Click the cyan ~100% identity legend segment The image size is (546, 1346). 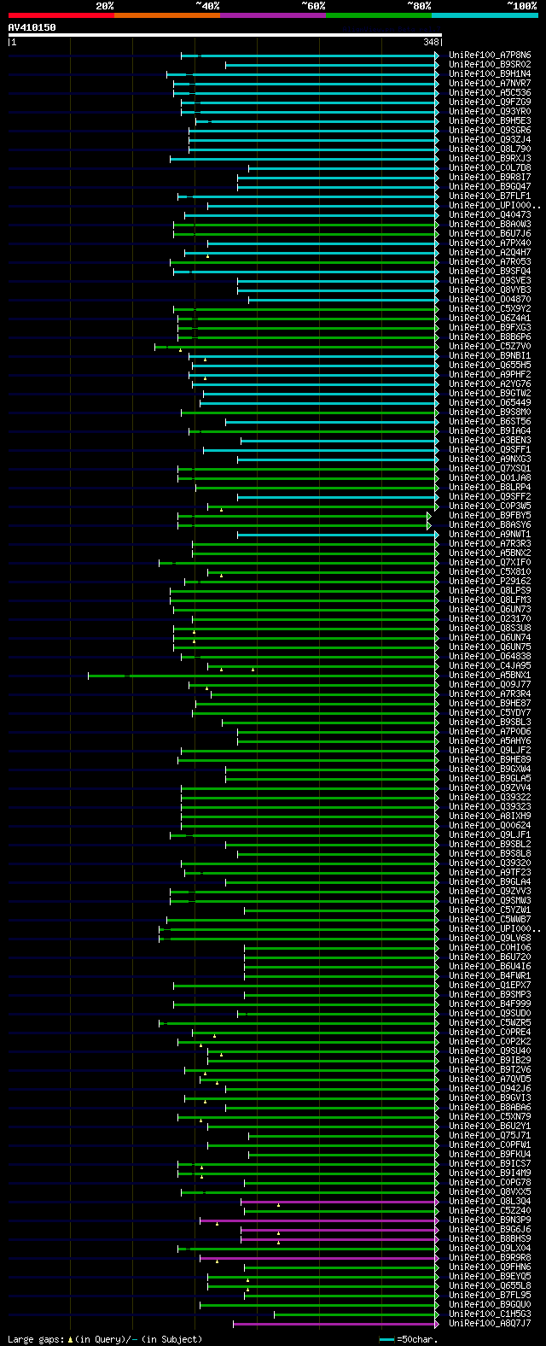(x=485, y=15)
